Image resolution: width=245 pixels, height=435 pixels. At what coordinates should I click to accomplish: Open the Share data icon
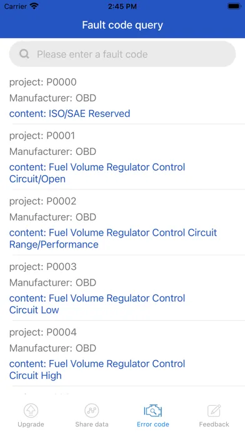(92, 410)
